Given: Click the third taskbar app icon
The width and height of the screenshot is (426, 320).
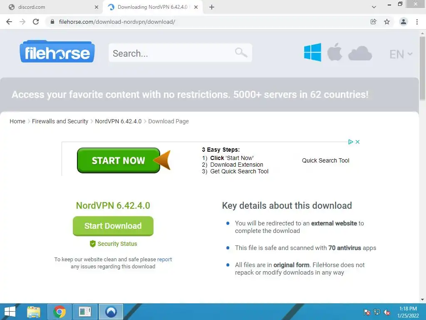Looking at the screenshot, I should click(x=85, y=312).
